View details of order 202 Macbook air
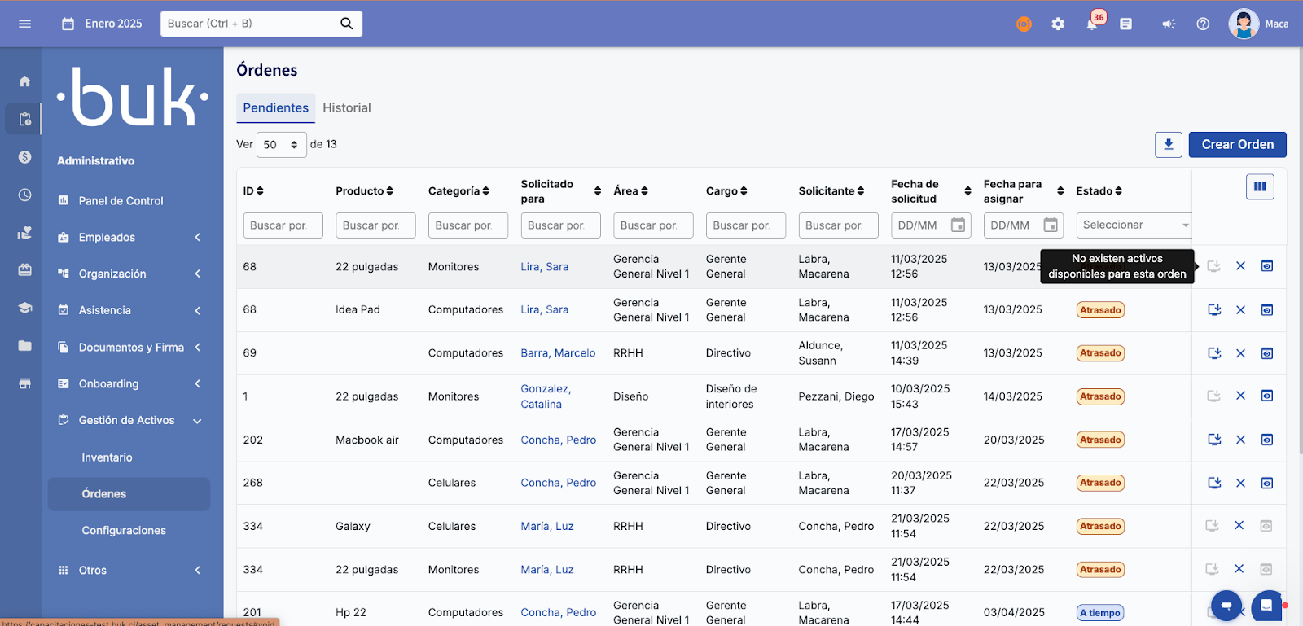This screenshot has width=1303, height=626. point(1267,440)
